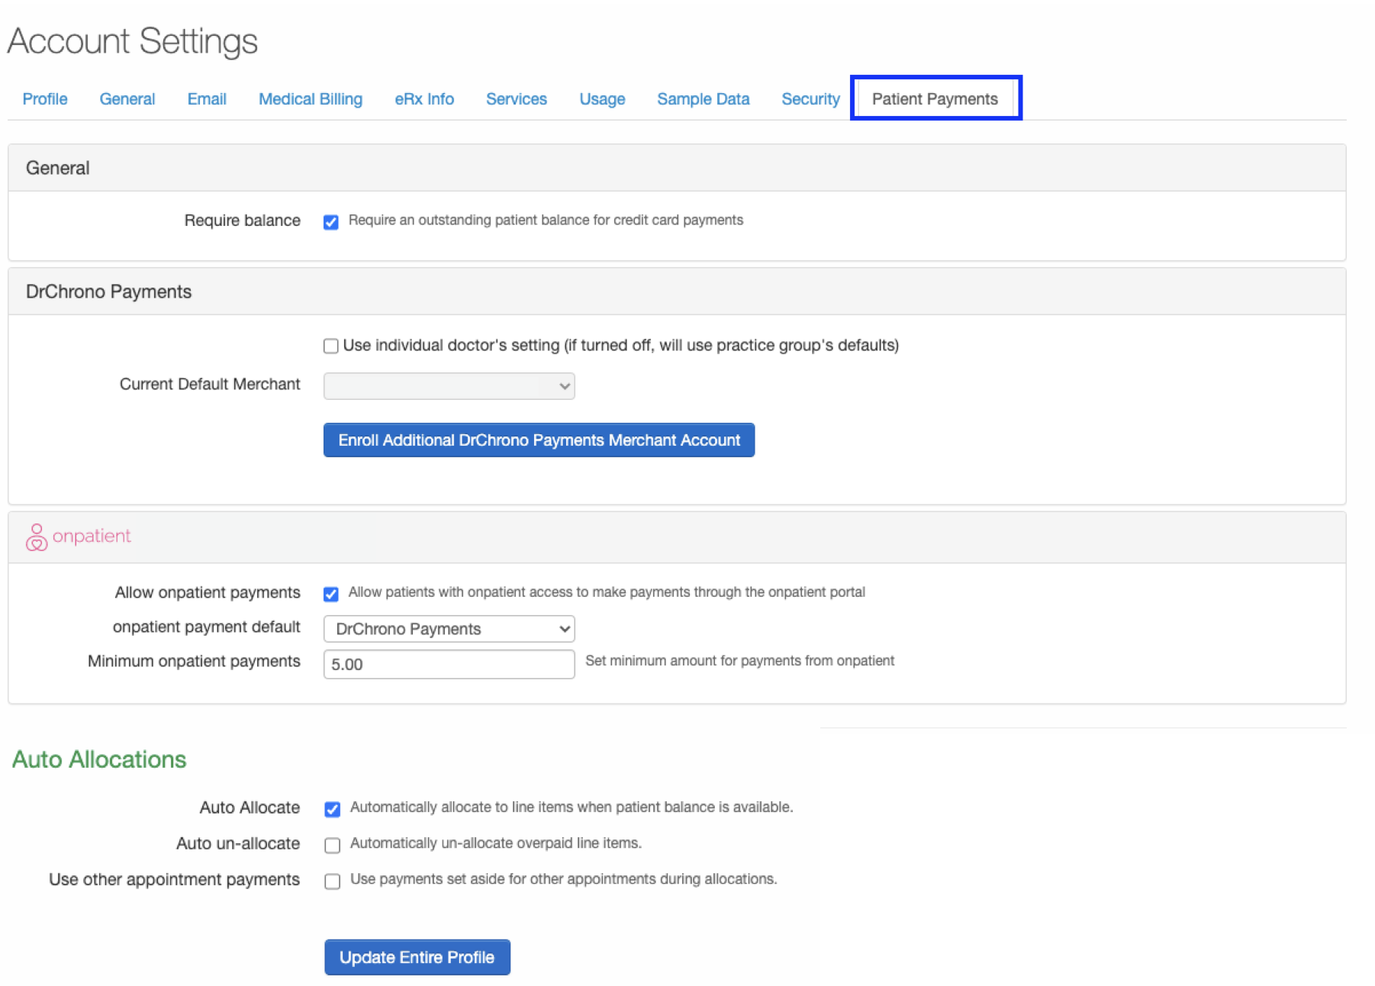The height and width of the screenshot is (986, 1375).
Task: Open the Services tab
Action: [x=517, y=99]
